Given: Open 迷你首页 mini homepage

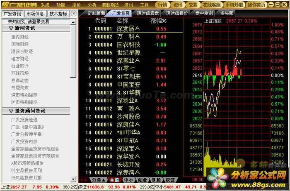Looking at the screenshot, I should coord(256,5).
